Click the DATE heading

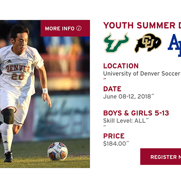click(x=112, y=89)
